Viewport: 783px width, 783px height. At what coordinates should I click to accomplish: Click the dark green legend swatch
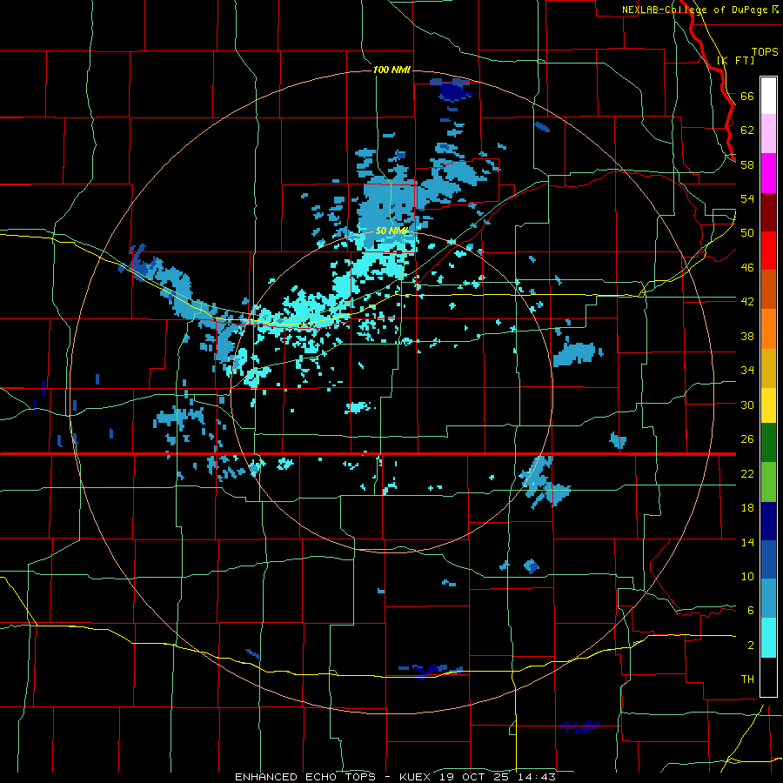tap(768, 443)
